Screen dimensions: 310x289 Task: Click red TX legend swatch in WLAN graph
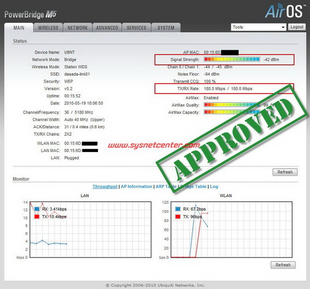(x=178, y=216)
